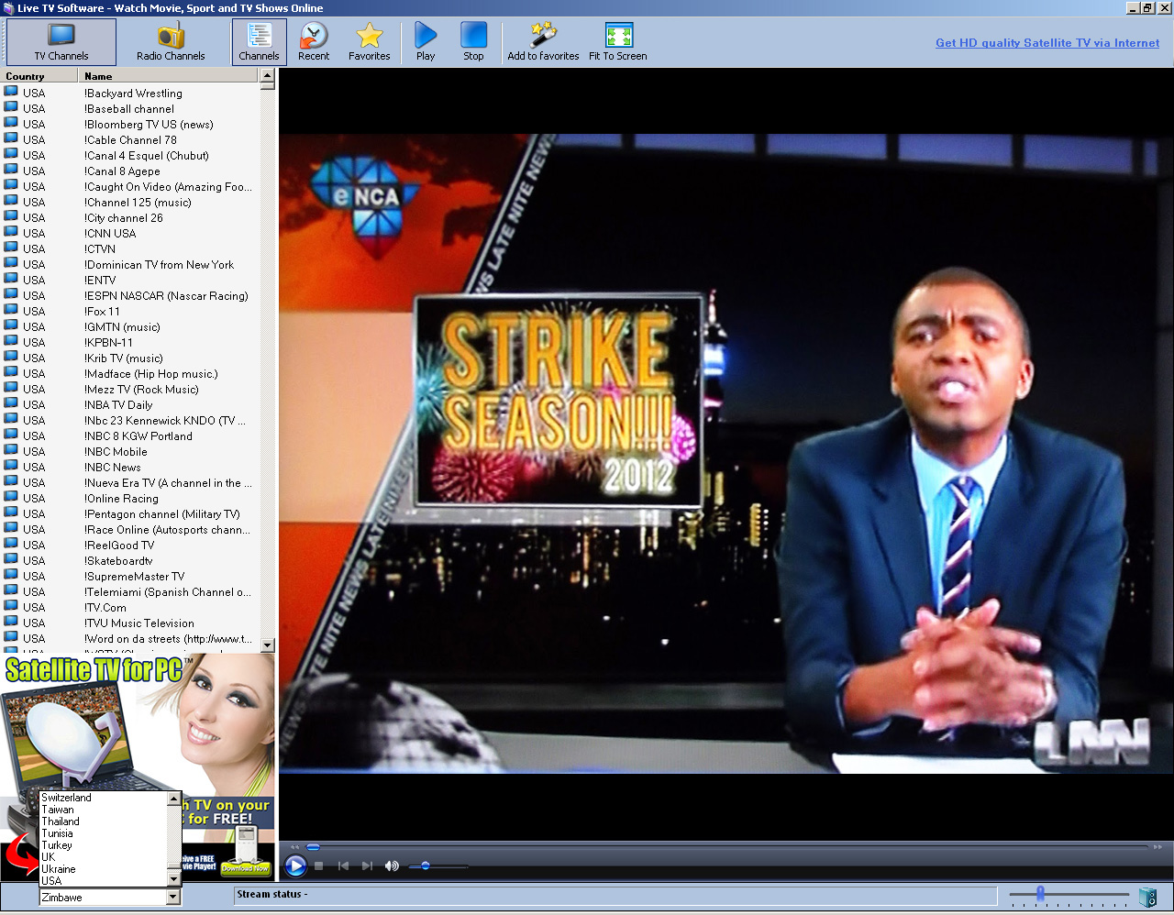This screenshot has height=915, width=1174.
Task: Select !Dominican TV from New York
Action: coord(130,264)
